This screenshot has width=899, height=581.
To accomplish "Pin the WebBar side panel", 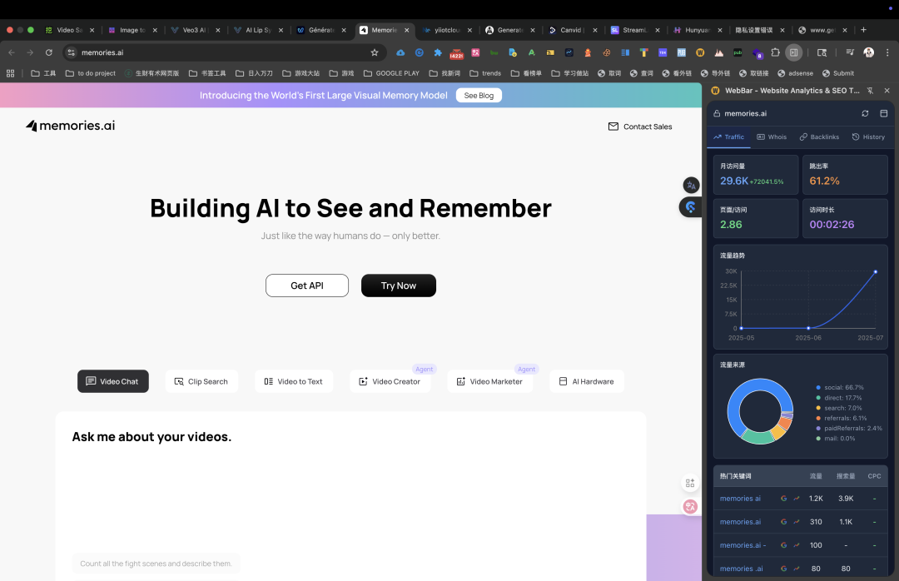I will (x=871, y=91).
